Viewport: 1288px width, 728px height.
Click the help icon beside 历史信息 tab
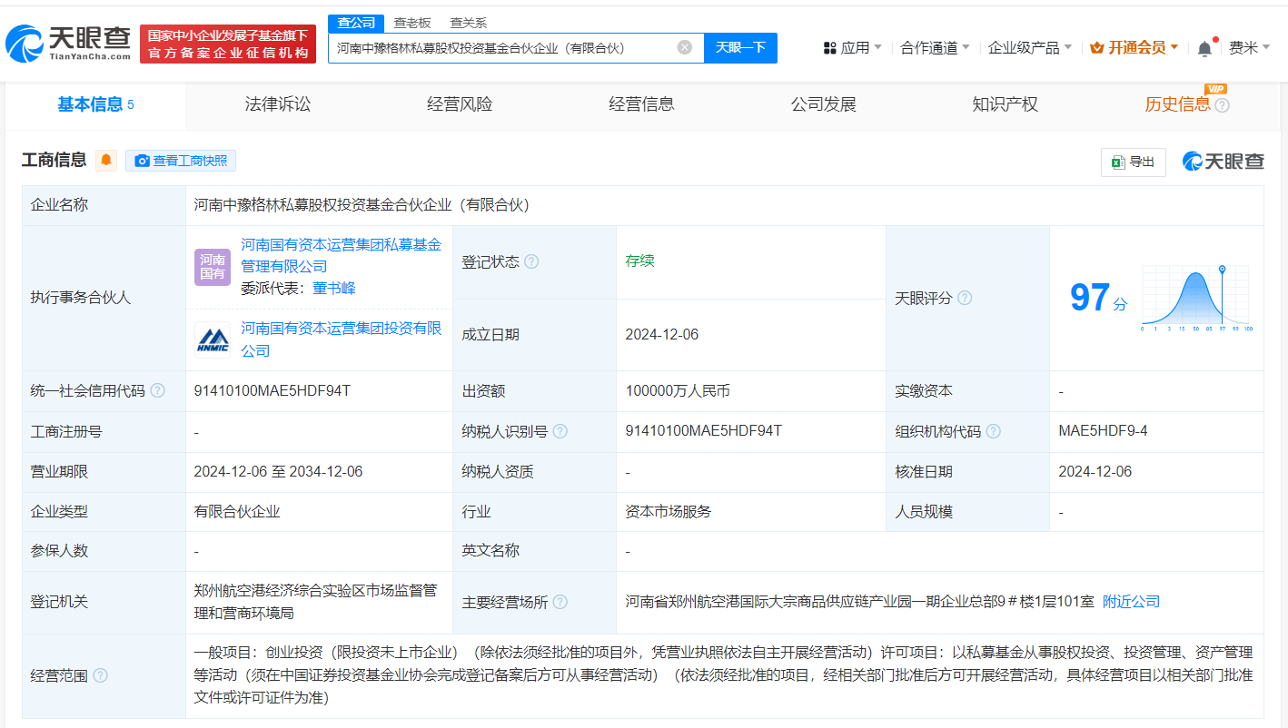click(1222, 105)
